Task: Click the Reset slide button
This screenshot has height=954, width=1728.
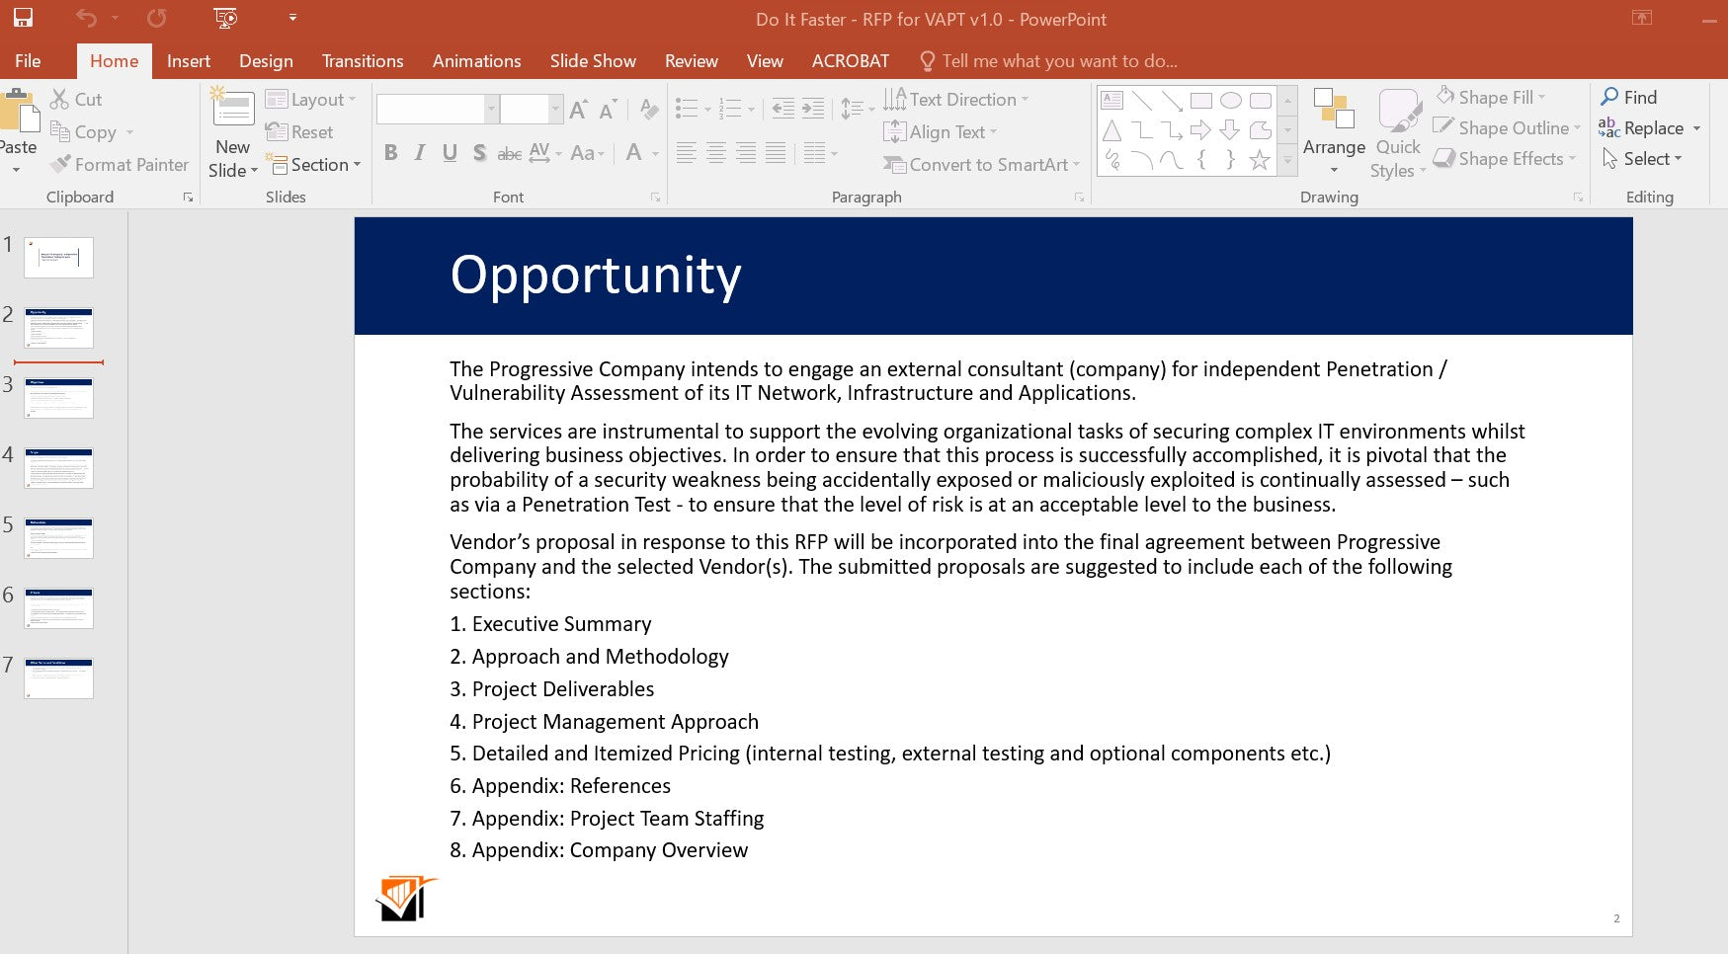Action: pyautogui.click(x=299, y=132)
